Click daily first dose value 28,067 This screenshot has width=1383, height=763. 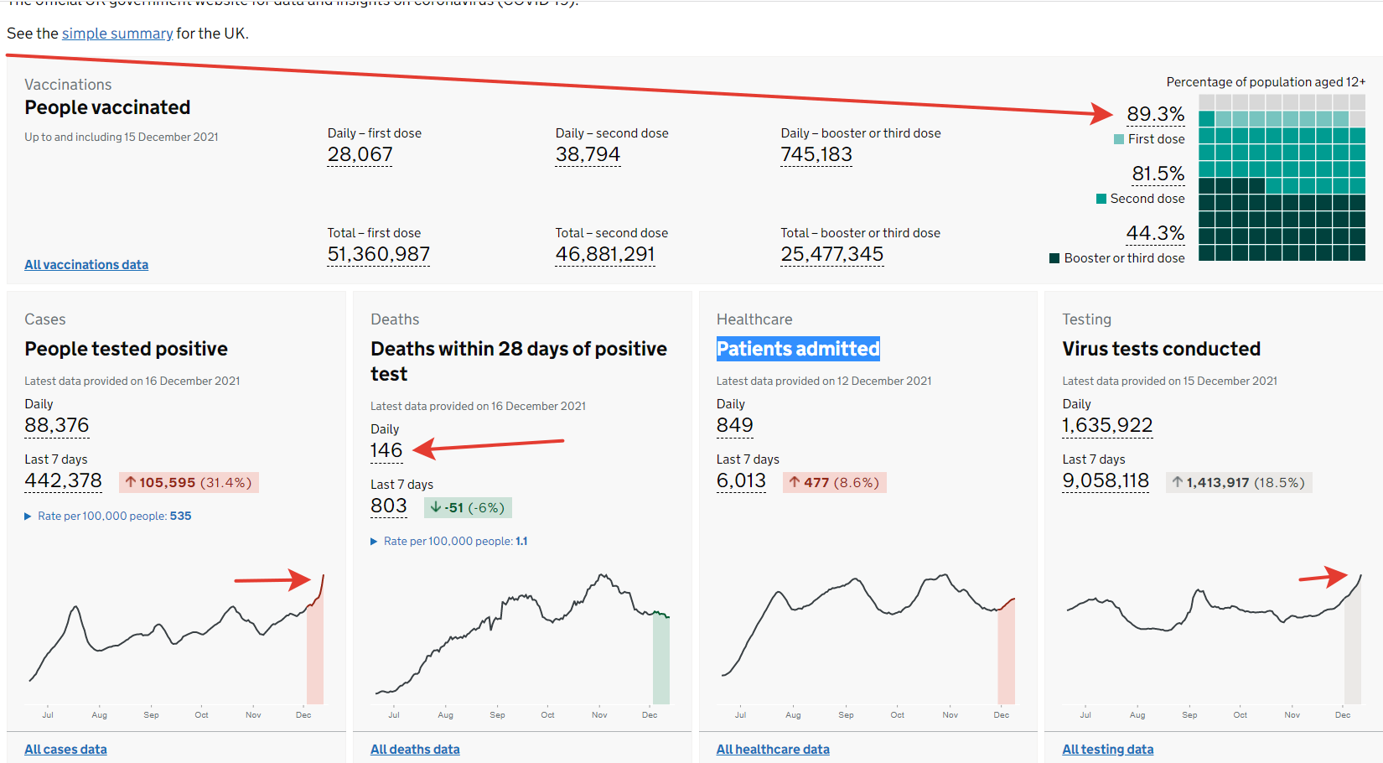point(360,155)
